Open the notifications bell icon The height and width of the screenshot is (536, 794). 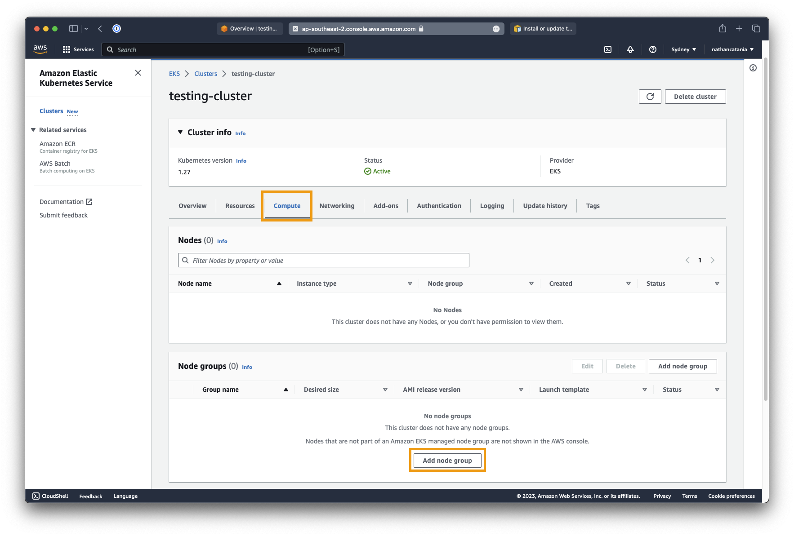click(x=630, y=49)
